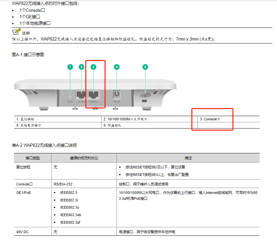Click "无" in the 48V DC row
Screen dimensions: 277x241
(x=55, y=232)
